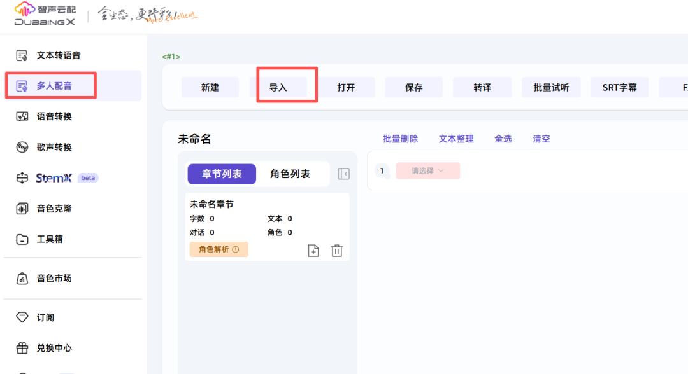Switch to the 章节列表 tab

pyautogui.click(x=222, y=174)
